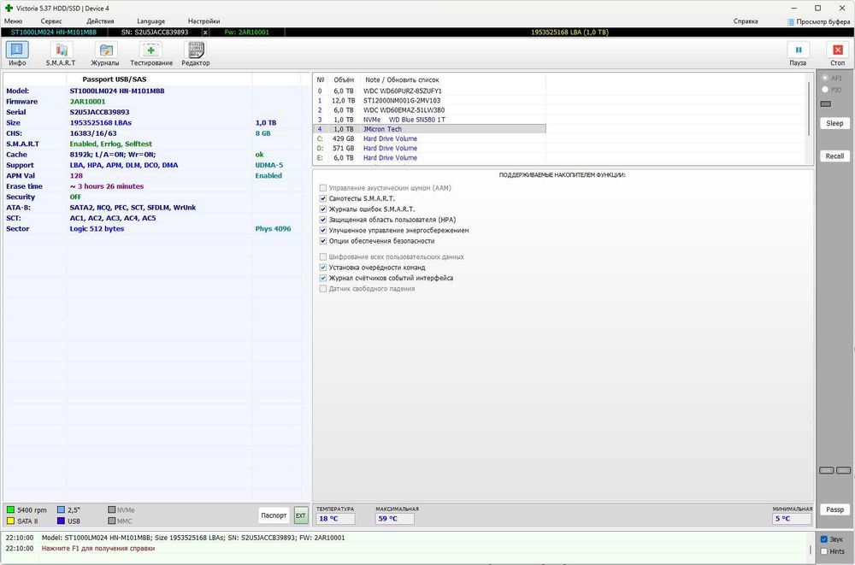Click the Serial value S2U5JACCB39893 in passport
The height and width of the screenshot is (565, 855).
[100, 112]
